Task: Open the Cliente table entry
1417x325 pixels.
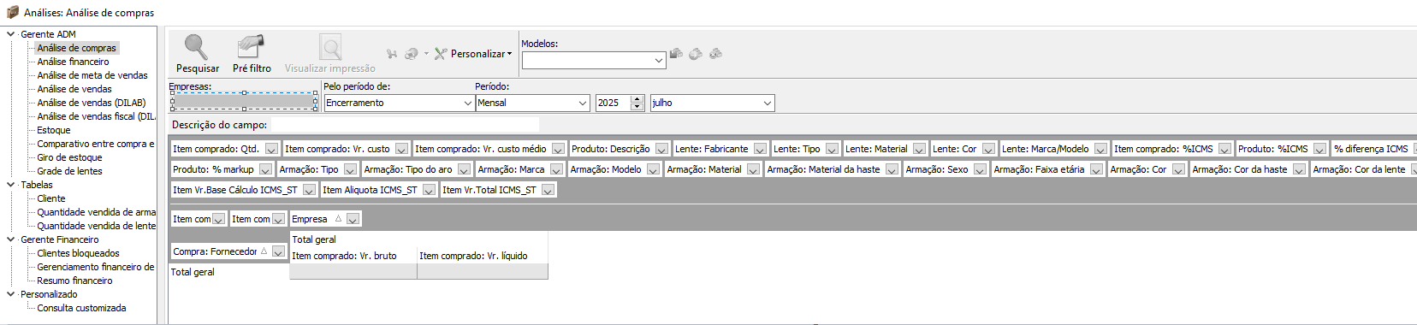Action: 51,198
